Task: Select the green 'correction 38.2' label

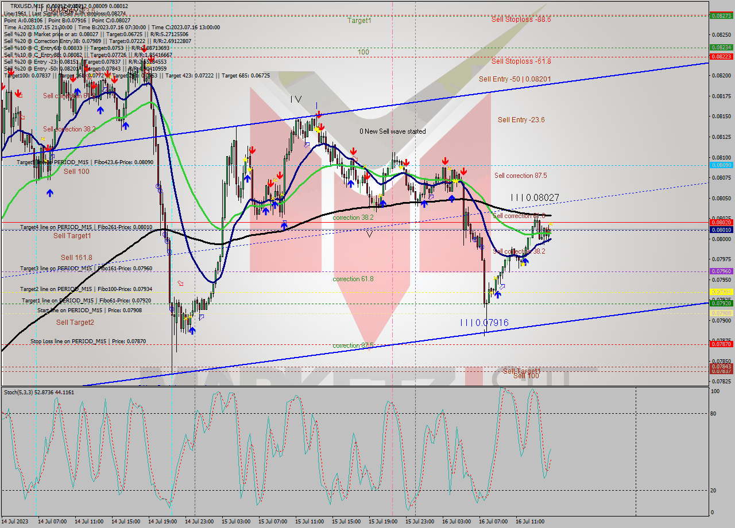Action: [x=353, y=218]
